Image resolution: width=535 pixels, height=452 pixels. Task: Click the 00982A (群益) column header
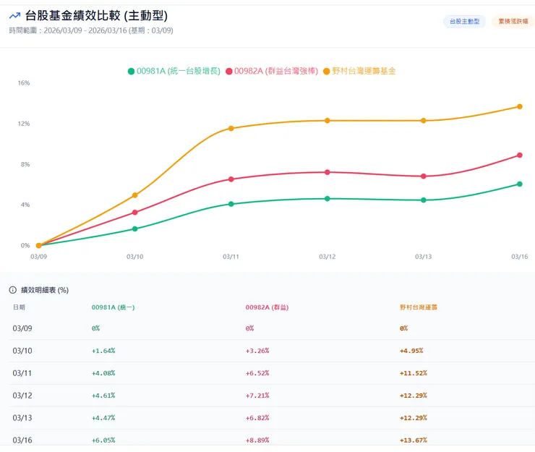point(267,307)
